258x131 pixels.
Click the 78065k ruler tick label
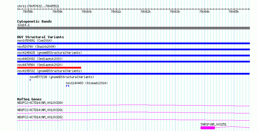pyautogui.click(x=234, y=12)
